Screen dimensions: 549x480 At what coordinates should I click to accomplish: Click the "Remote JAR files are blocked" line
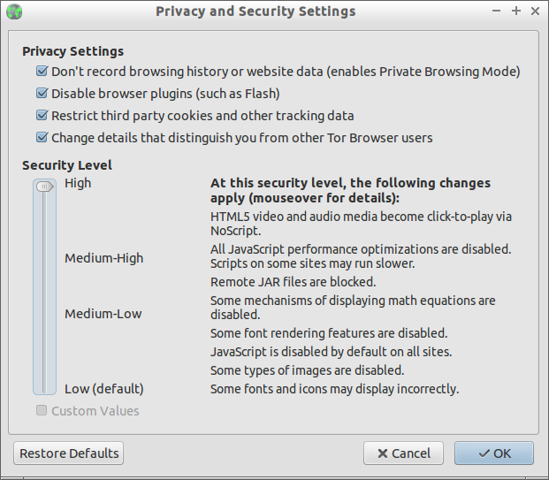pos(293,282)
